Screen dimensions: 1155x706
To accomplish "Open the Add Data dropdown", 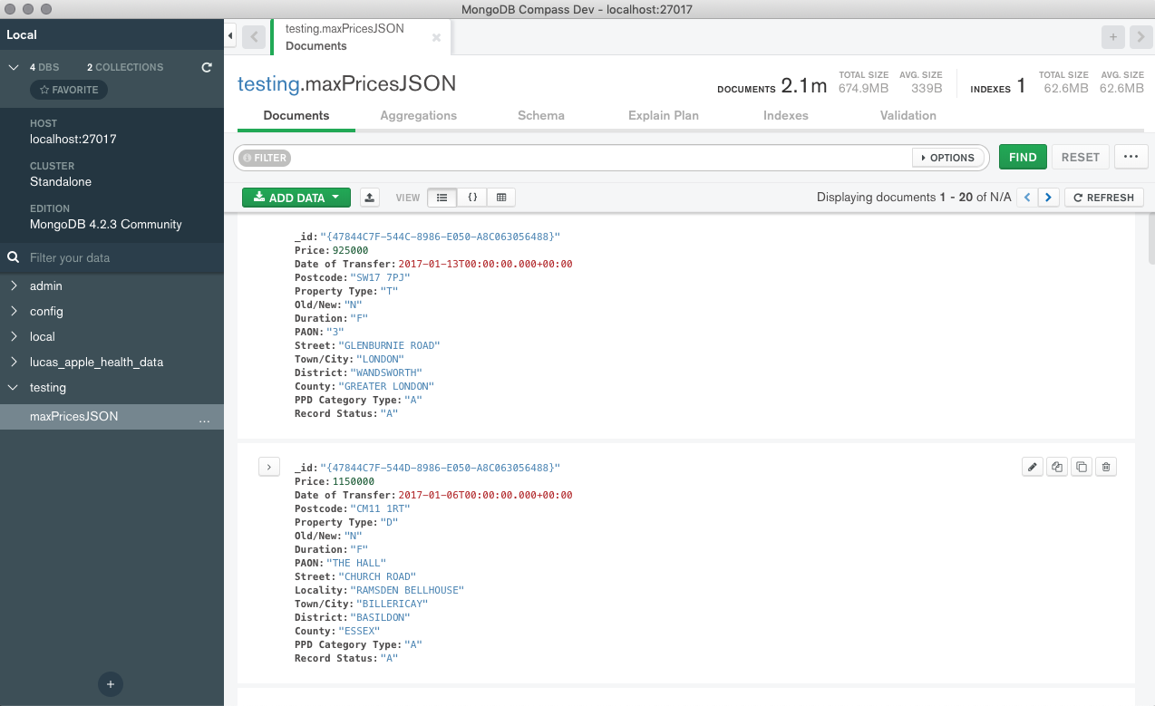I will [296, 198].
